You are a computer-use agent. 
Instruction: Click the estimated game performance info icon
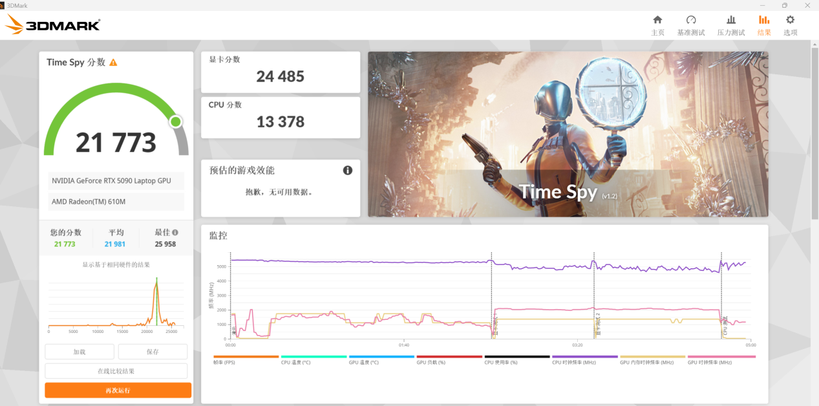[x=348, y=171]
